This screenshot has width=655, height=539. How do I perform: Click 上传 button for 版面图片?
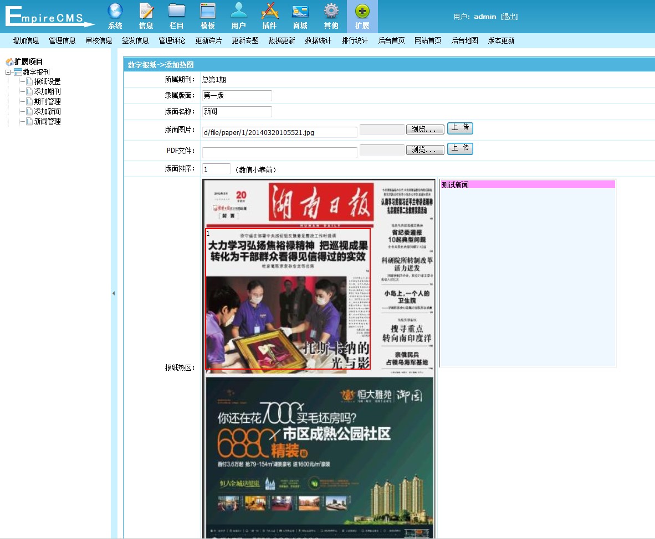pos(460,128)
